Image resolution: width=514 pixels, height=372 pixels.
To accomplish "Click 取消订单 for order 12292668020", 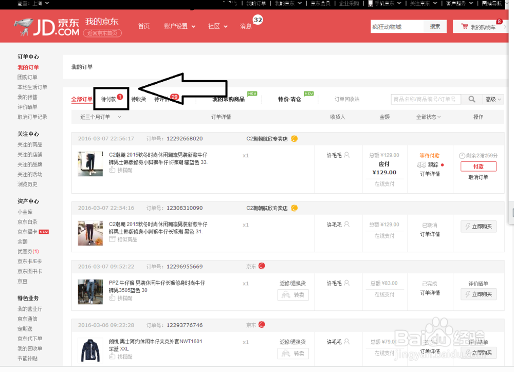I will pos(478,177).
